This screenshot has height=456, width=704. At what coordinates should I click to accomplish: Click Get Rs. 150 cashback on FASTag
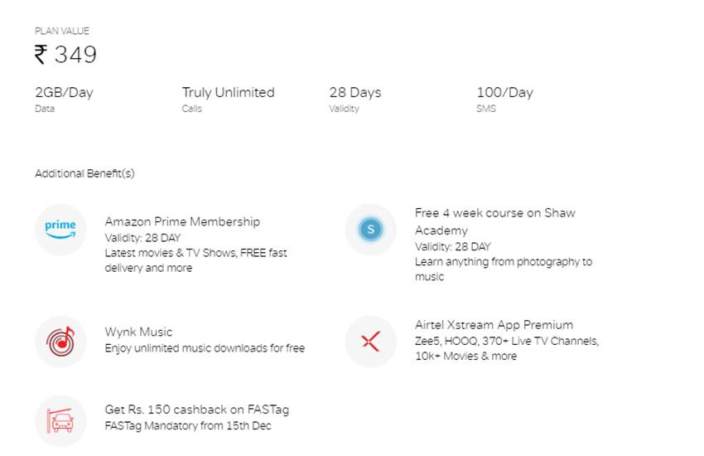point(196,410)
